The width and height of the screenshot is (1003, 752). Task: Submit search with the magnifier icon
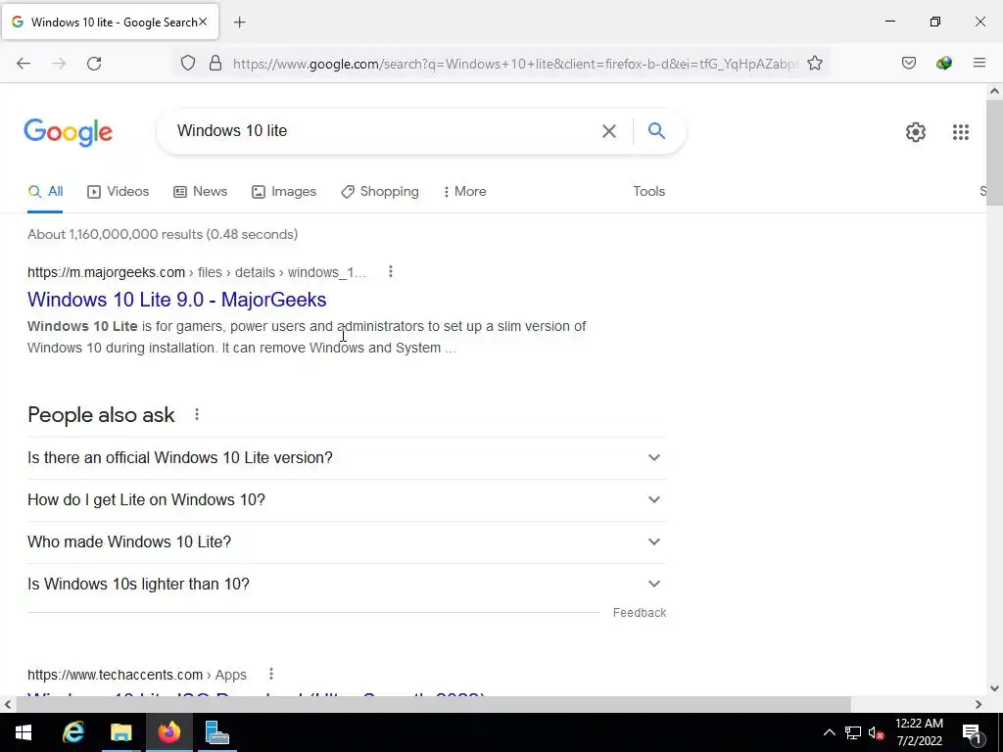[x=656, y=131]
